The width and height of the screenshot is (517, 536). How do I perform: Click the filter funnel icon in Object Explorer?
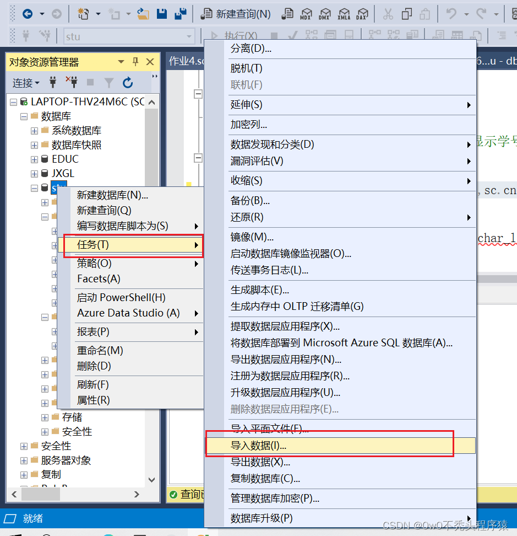coord(109,82)
